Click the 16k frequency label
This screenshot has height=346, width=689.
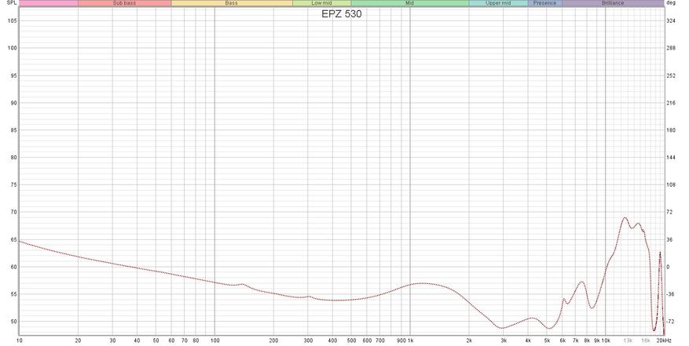646,341
